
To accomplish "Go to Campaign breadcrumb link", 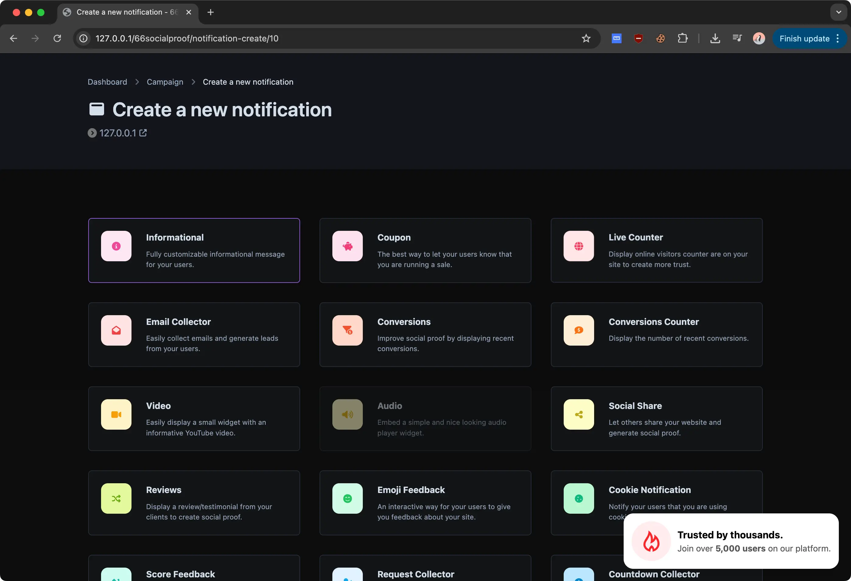I will 165,82.
